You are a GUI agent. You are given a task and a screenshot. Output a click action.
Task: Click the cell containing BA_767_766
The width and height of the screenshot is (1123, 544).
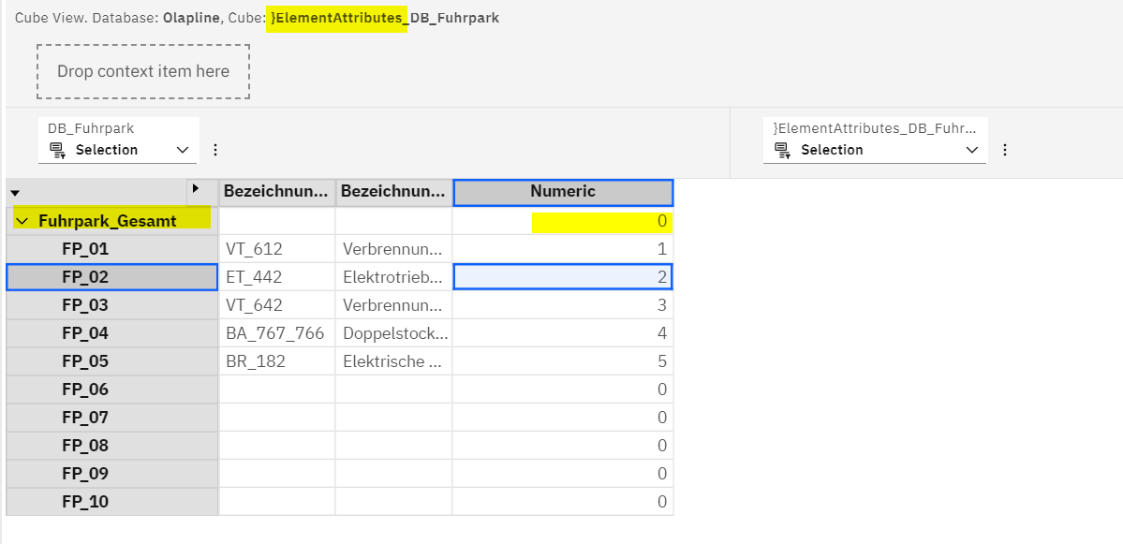276,333
